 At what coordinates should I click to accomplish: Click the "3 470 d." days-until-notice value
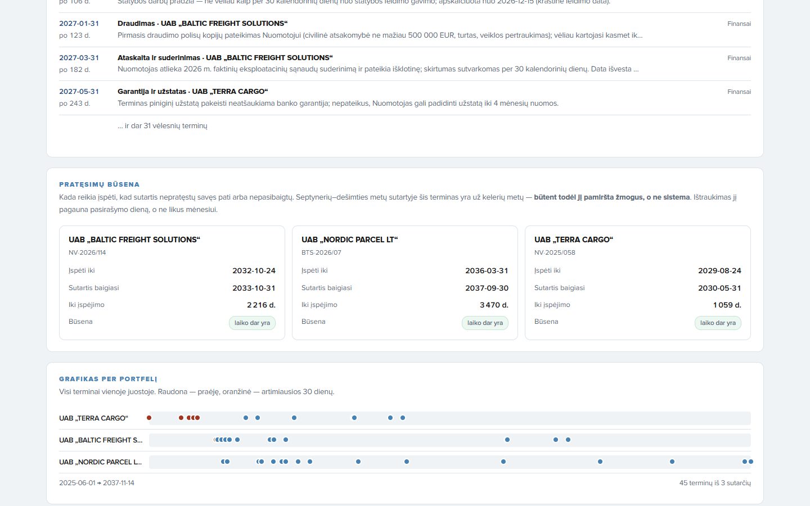pyautogui.click(x=494, y=305)
